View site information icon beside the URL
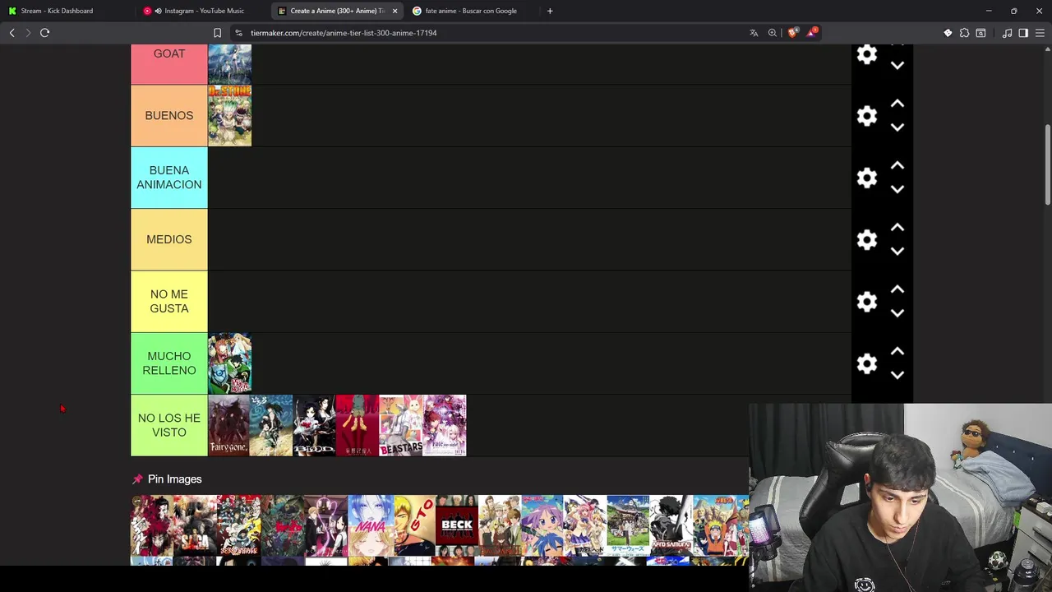1052x592 pixels. (238, 33)
